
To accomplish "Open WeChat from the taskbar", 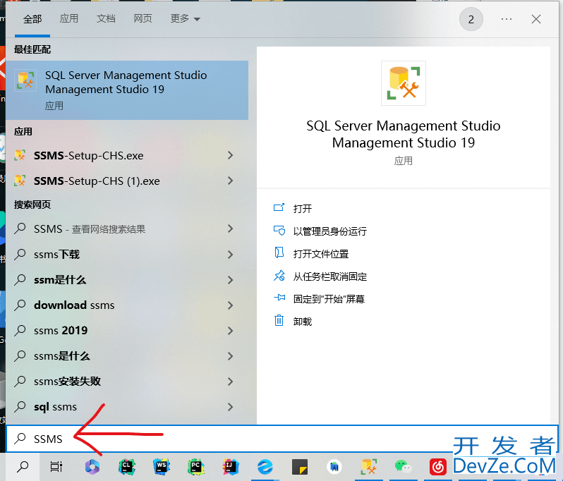I will click(x=403, y=467).
